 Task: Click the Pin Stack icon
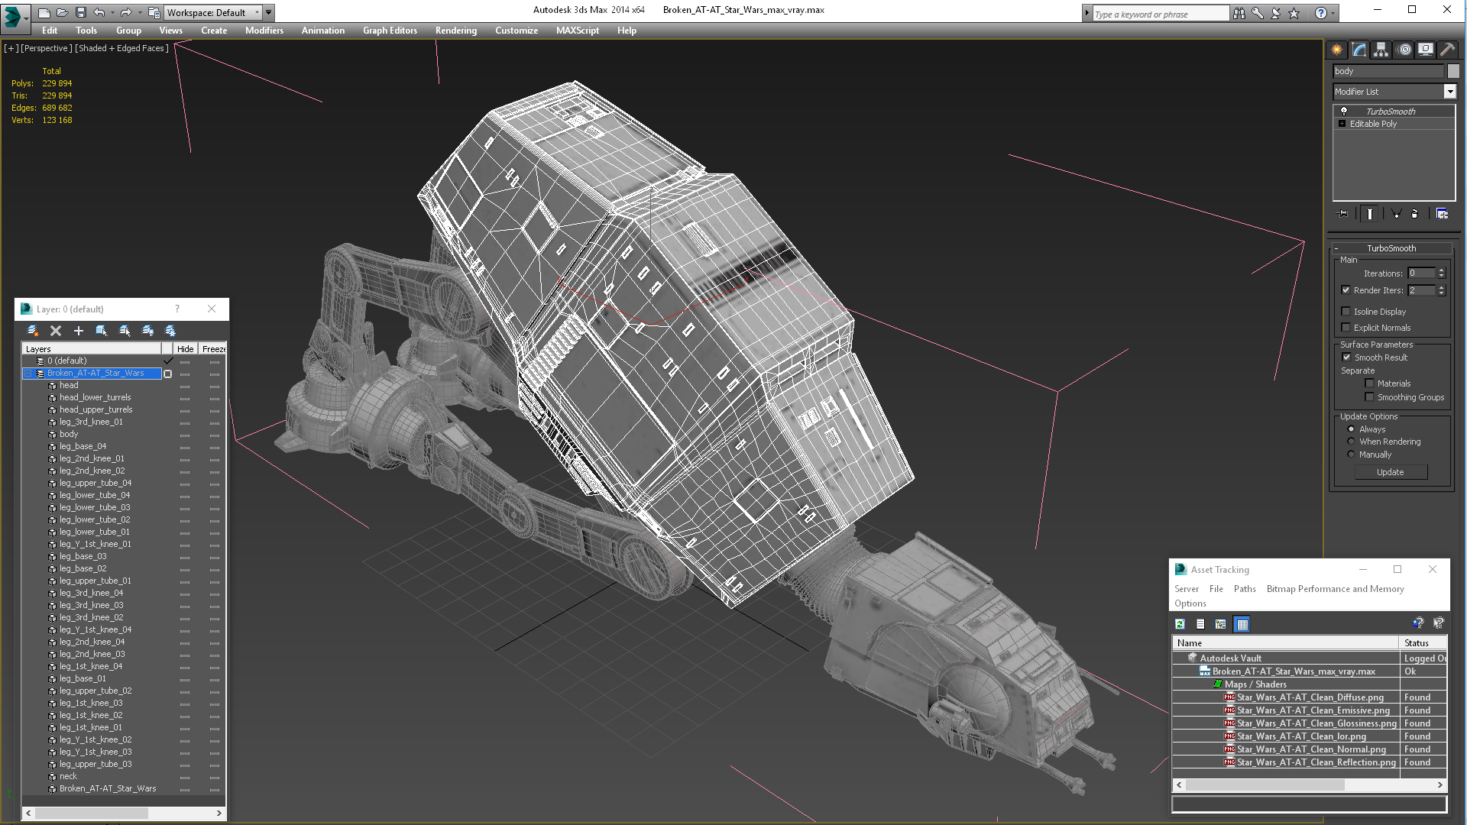pos(1343,214)
